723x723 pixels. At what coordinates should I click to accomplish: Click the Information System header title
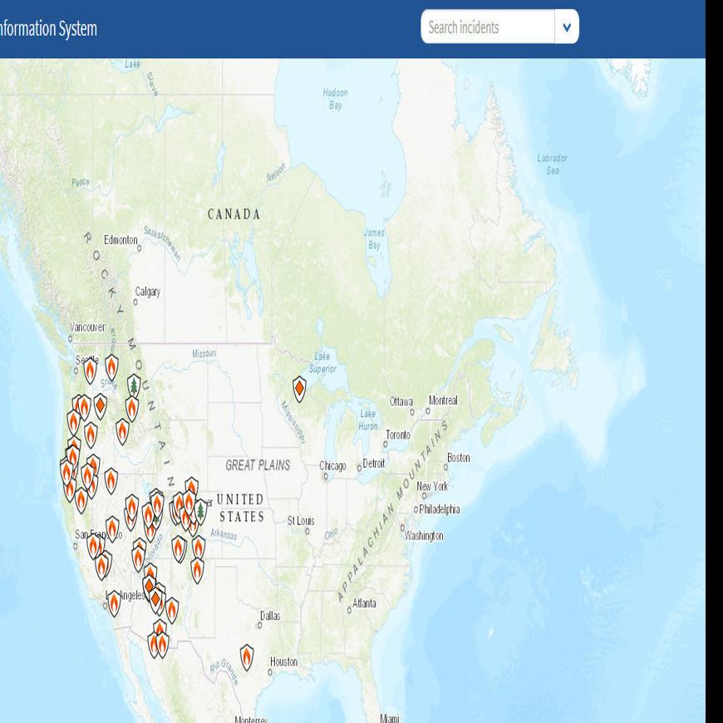(x=48, y=29)
